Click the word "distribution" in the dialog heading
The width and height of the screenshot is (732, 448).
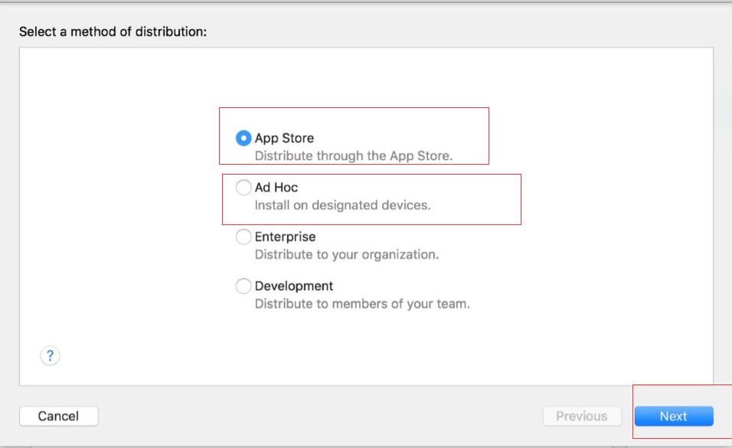point(172,32)
